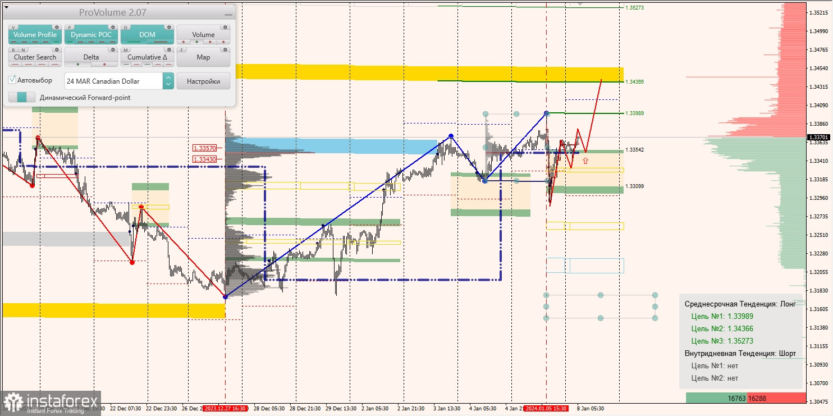Viewport: 833px width, 416px height.
Task: Open Volume Profile gear settings
Action: point(56,27)
